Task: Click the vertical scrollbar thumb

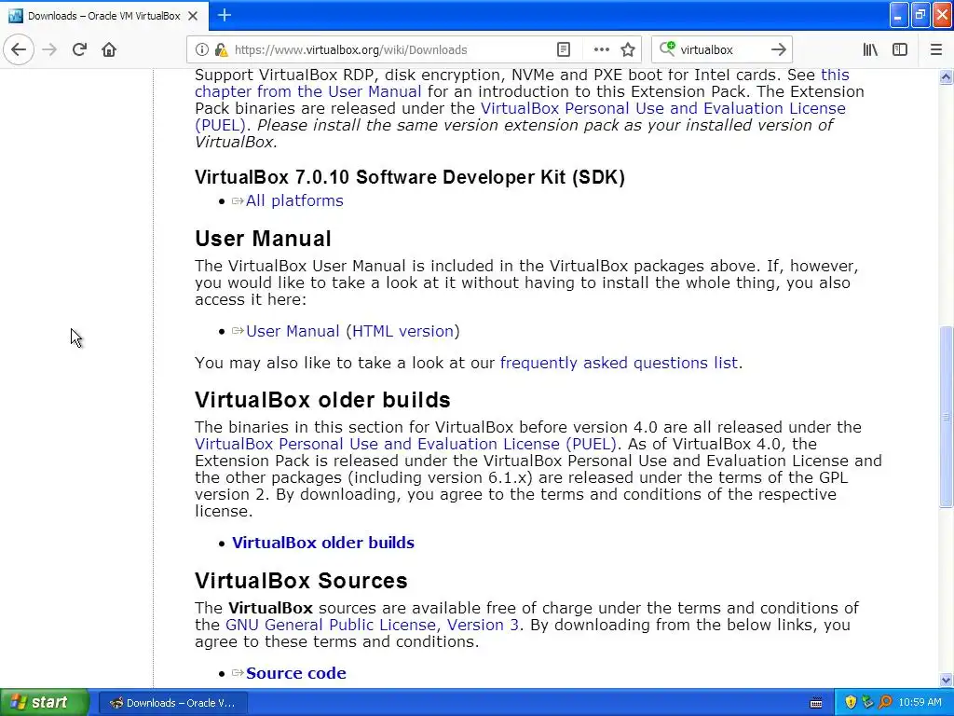Action: tap(946, 417)
